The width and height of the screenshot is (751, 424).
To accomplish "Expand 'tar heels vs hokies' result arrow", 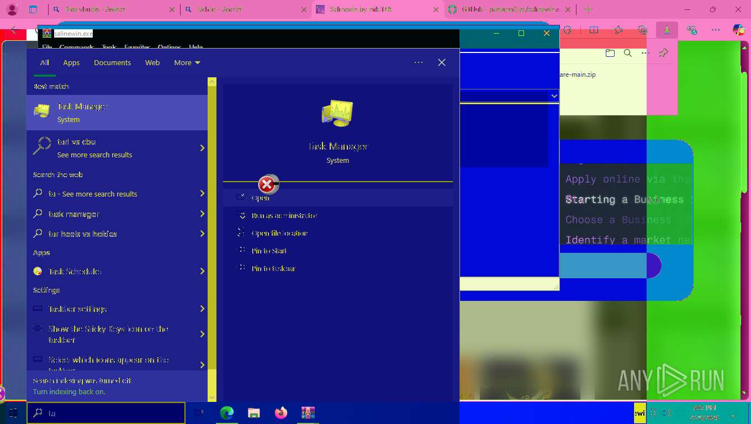I will tap(202, 234).
